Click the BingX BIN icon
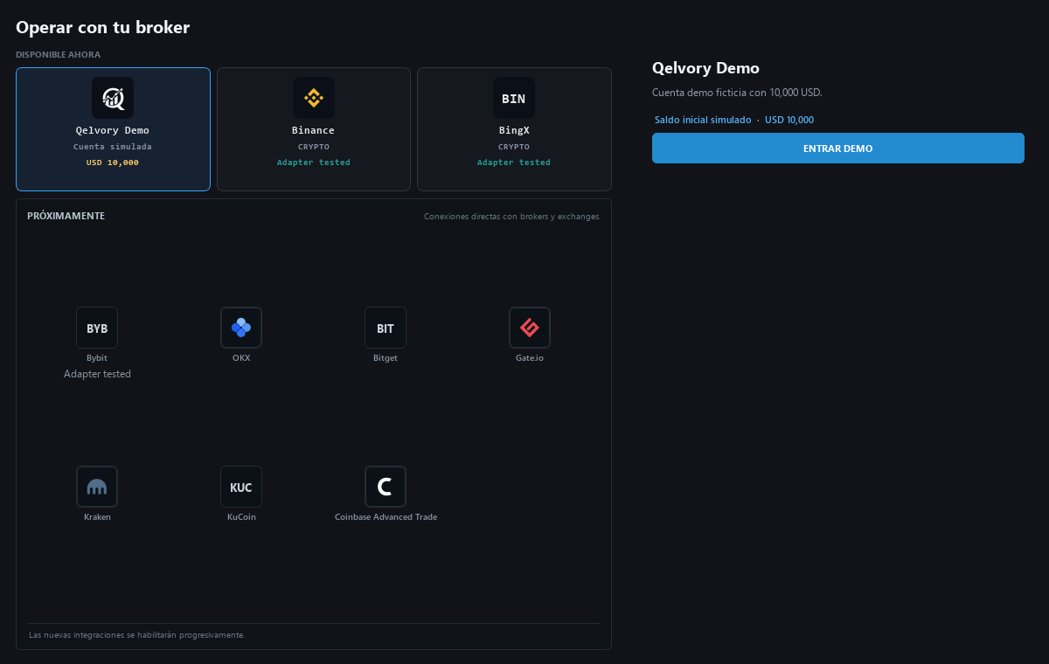Image resolution: width=1049 pixels, height=664 pixels. (514, 98)
